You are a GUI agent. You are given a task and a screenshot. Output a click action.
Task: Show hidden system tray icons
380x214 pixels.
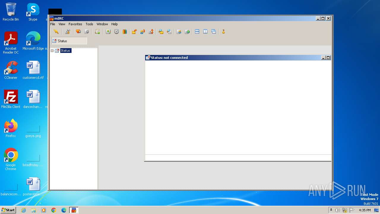point(331,210)
